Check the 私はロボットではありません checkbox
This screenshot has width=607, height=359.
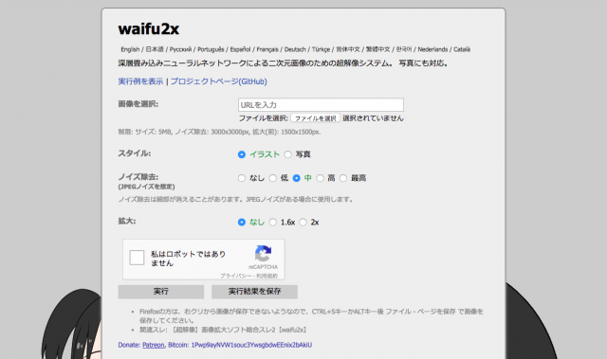pos(137,258)
